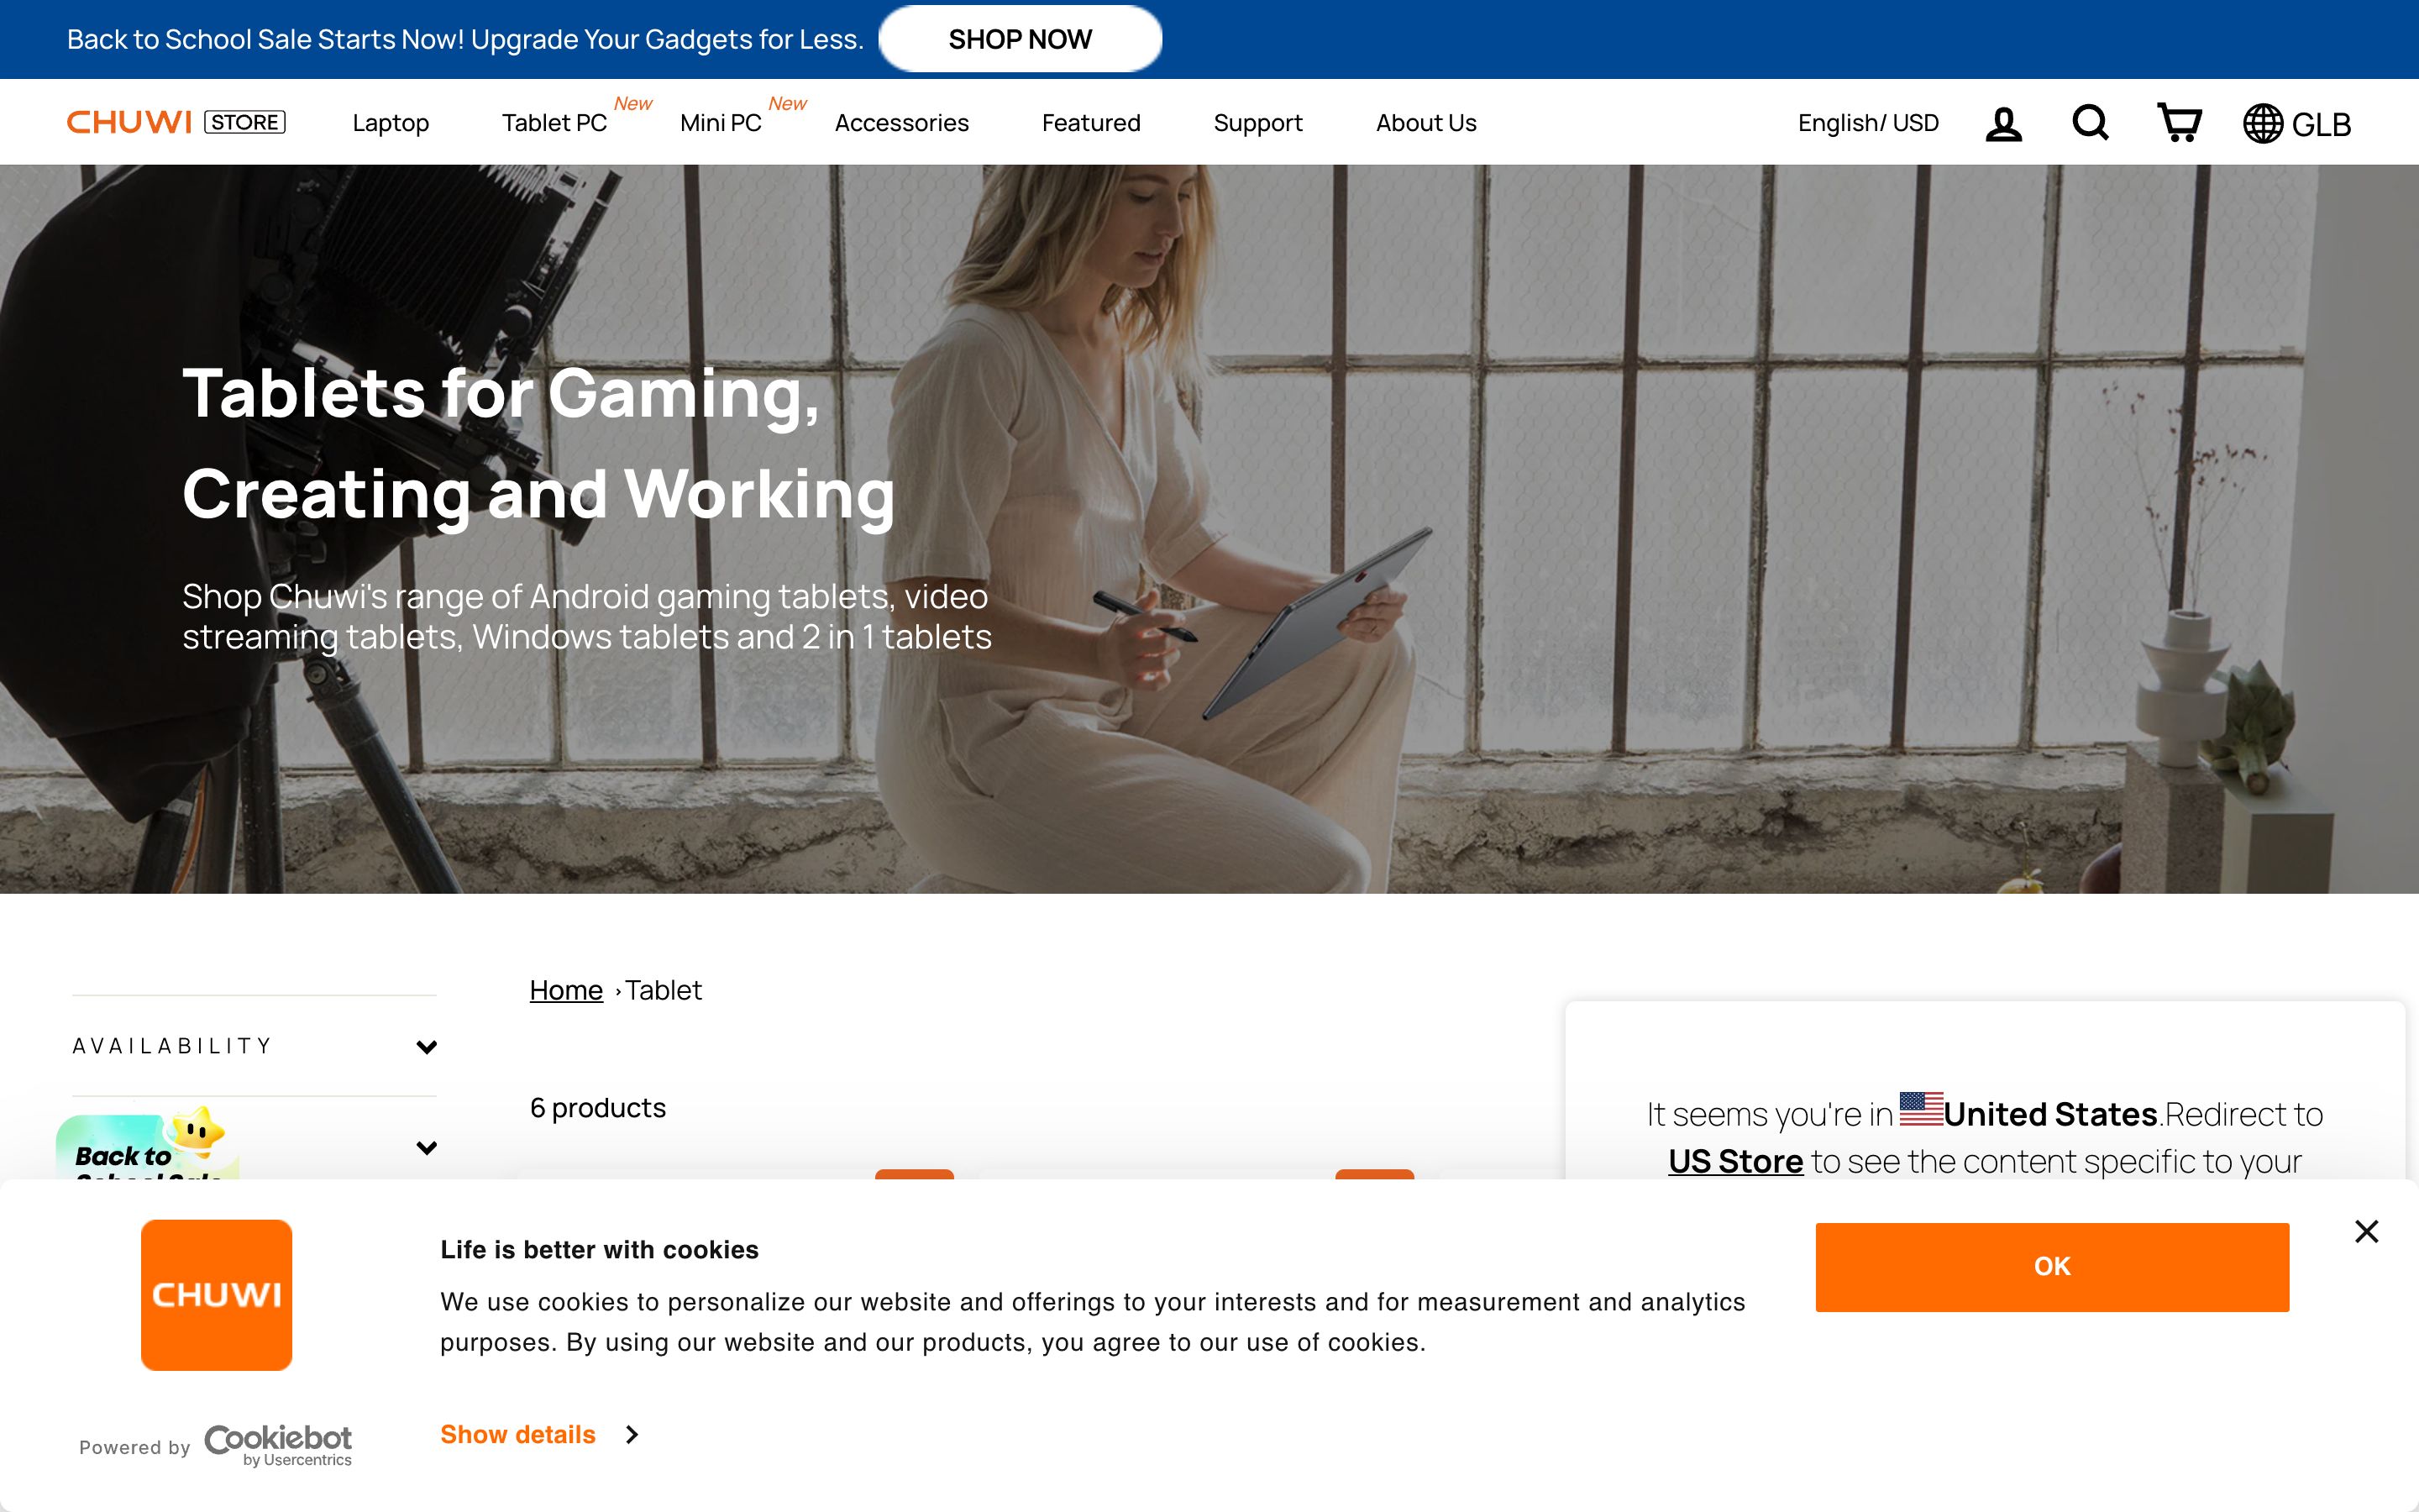
Task: Expand the filter below Availability
Action: tap(427, 1147)
